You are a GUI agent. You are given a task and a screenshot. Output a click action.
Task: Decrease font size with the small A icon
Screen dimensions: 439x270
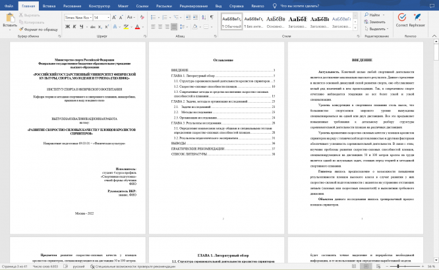pos(121,17)
